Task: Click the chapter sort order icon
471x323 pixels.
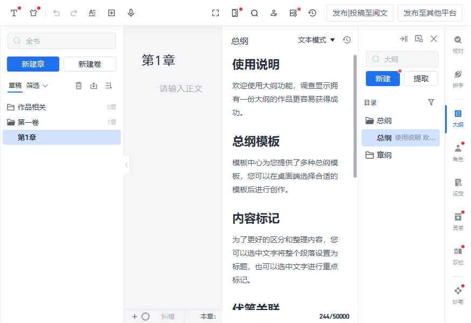Action: point(109,86)
